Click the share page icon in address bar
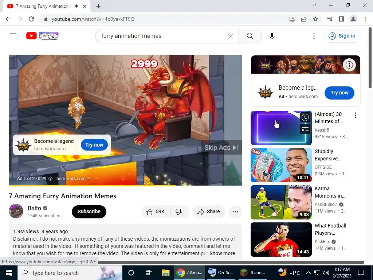The width and height of the screenshot is (373, 280). [304, 19]
